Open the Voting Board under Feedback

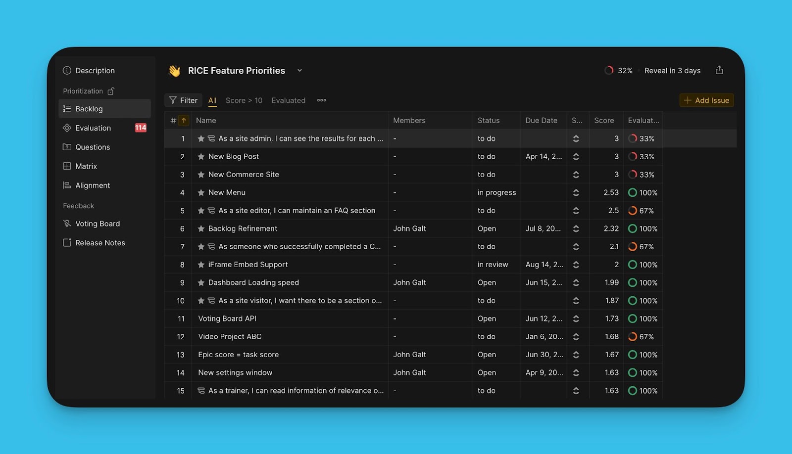(98, 224)
